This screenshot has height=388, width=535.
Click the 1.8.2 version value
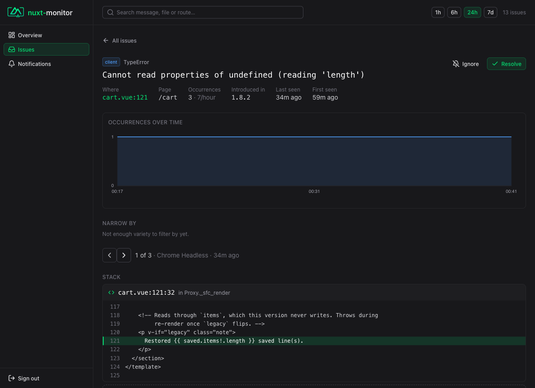pyautogui.click(x=241, y=97)
